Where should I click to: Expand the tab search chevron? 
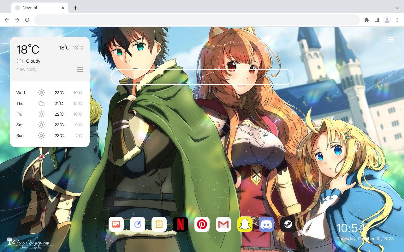[397, 8]
